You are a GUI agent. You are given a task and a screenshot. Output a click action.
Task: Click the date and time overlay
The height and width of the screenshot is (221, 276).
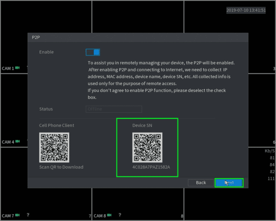(246, 10)
